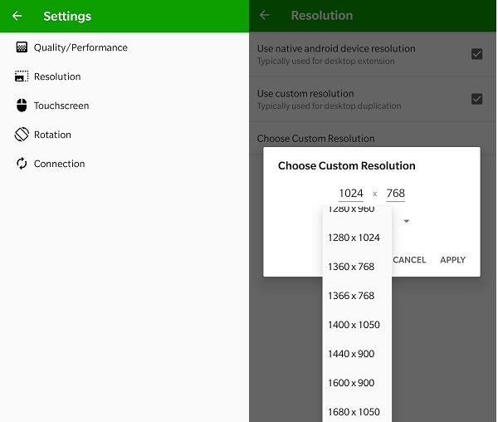Open the Touchscreen settings menu item

61,105
